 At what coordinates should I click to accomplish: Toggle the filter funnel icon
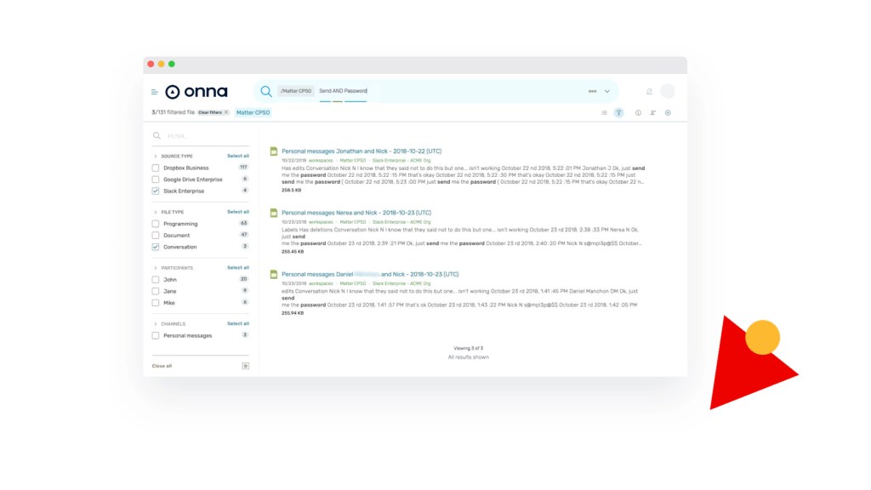619,113
